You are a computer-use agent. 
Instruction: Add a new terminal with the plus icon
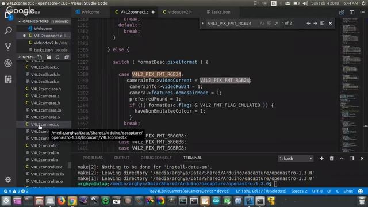click(x=321, y=159)
